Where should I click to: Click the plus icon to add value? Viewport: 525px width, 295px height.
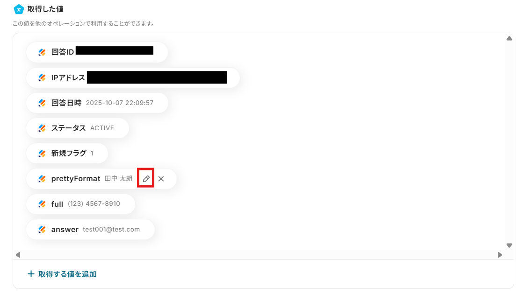[x=31, y=274]
